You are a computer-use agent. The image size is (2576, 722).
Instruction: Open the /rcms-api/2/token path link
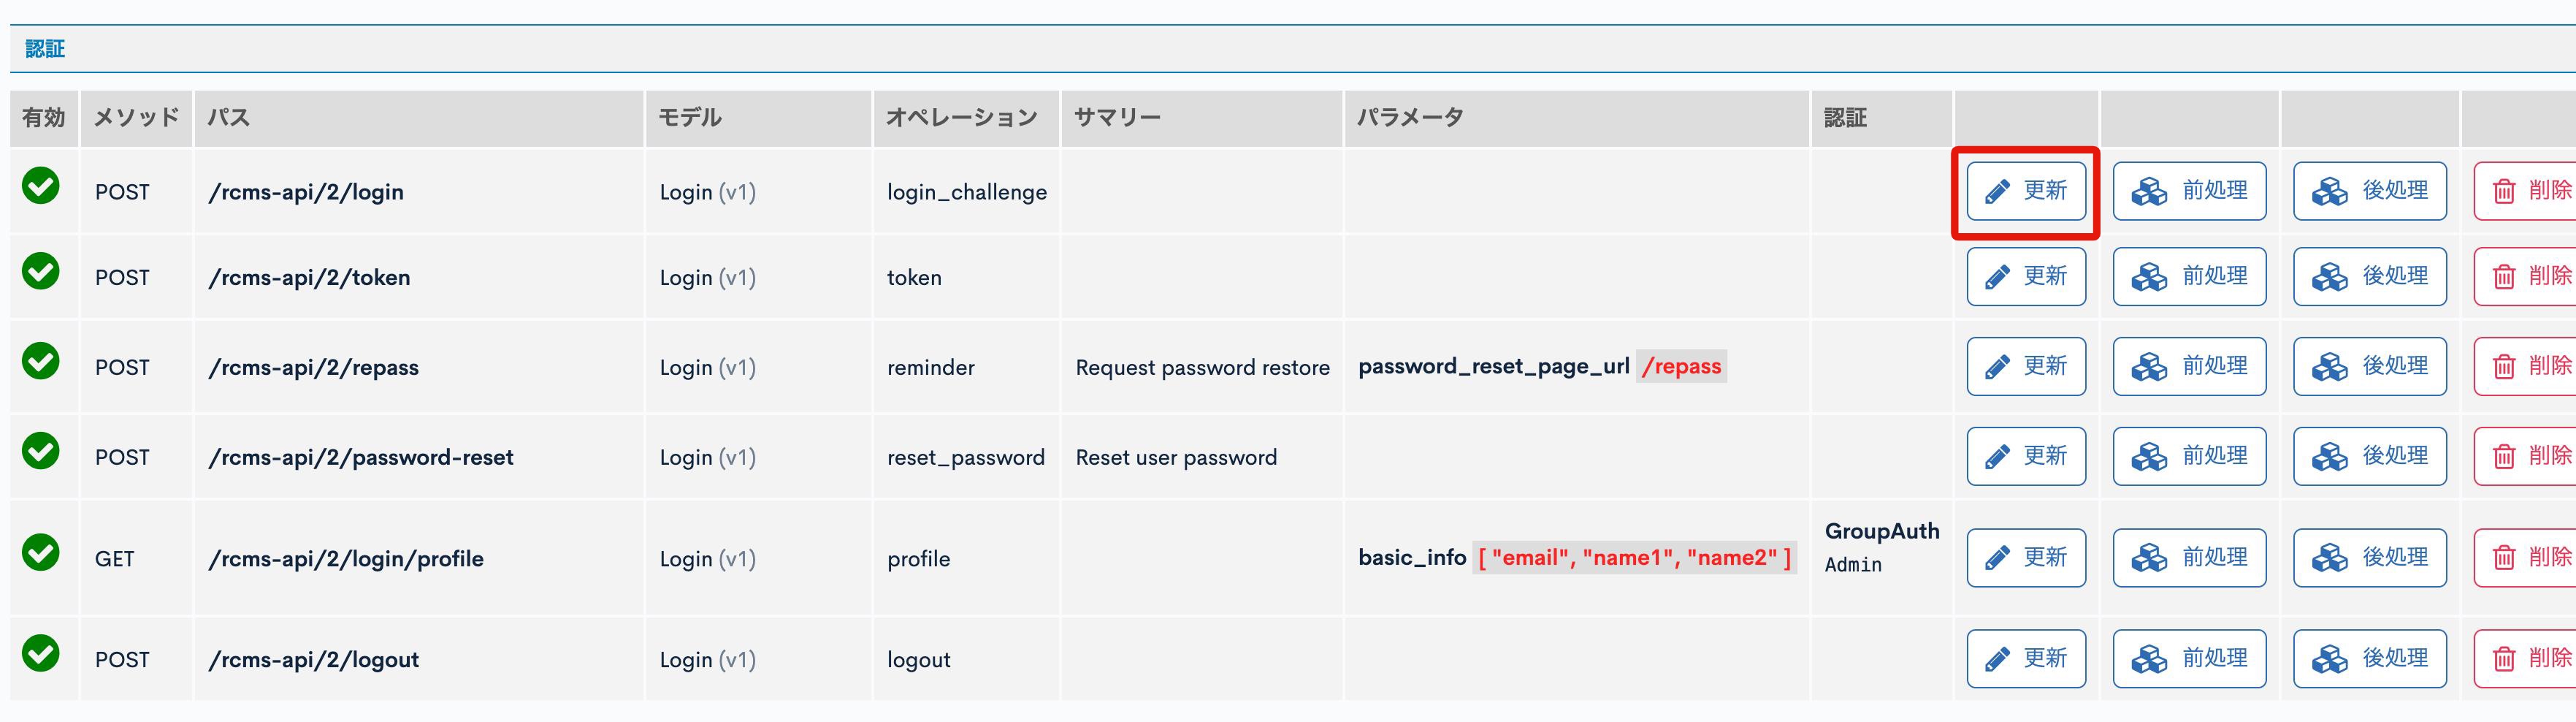pos(309,278)
